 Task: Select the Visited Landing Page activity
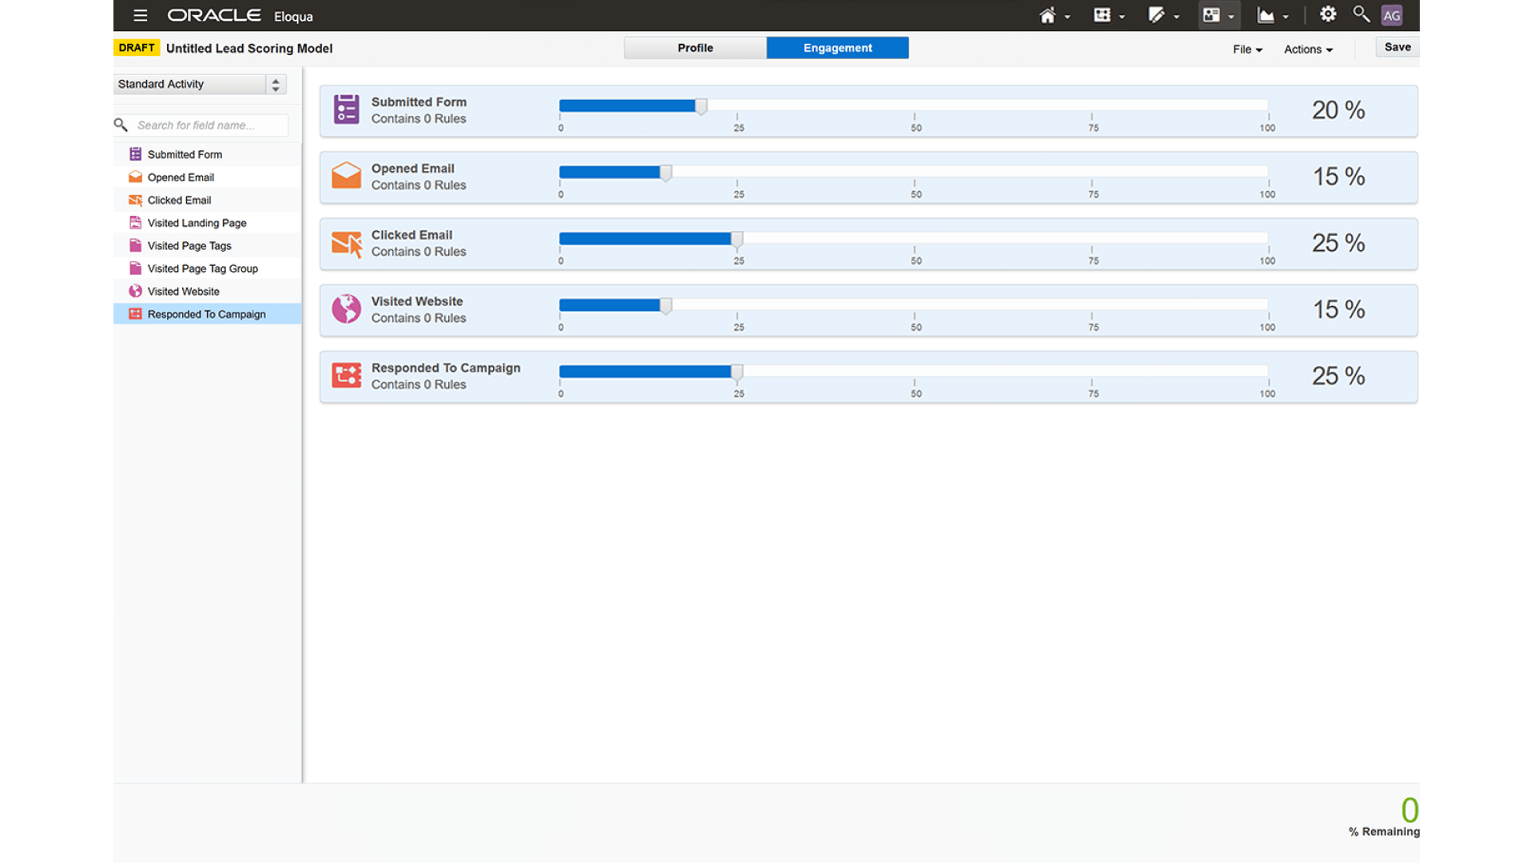point(197,223)
